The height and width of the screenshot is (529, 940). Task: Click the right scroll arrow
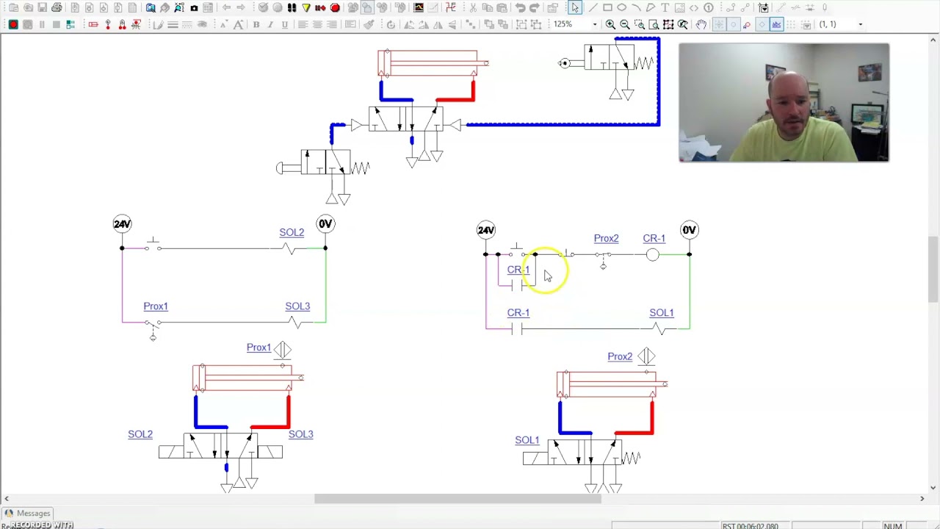[922, 499]
